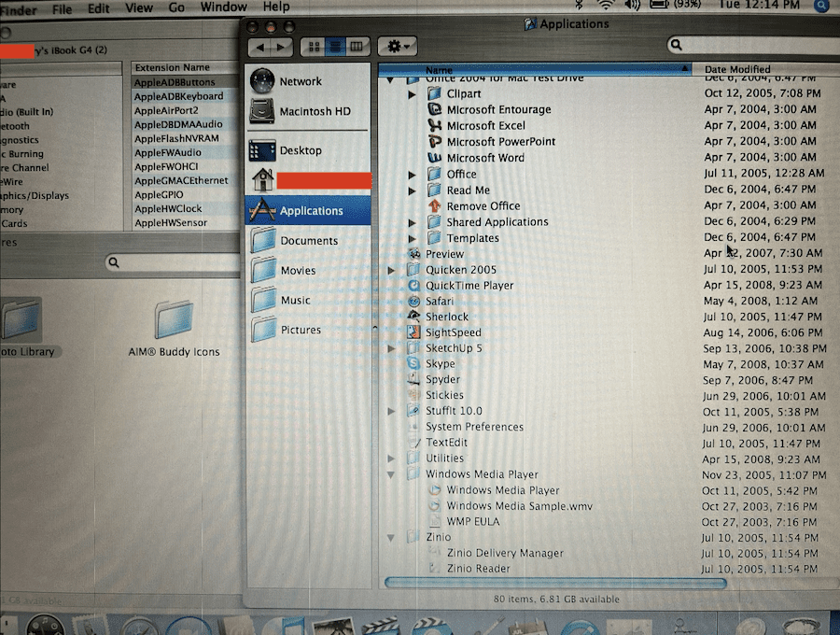Image resolution: width=840 pixels, height=635 pixels.
Task: Open the Action gear menu
Action: [397, 47]
